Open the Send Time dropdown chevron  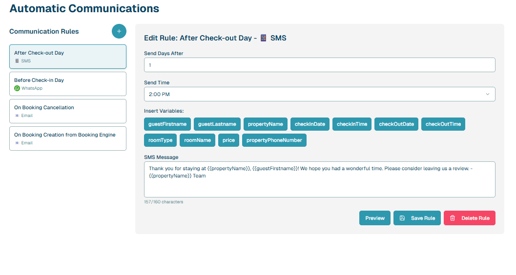[487, 94]
